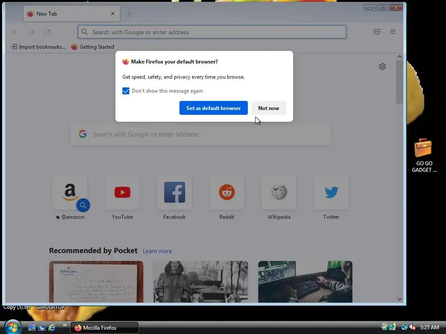Click Firefox logo in dialog title

[125, 62]
